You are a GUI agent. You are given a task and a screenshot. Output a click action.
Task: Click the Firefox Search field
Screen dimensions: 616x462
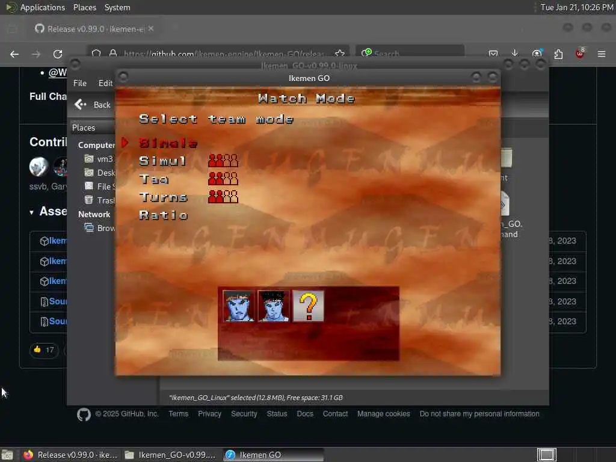pos(410,54)
